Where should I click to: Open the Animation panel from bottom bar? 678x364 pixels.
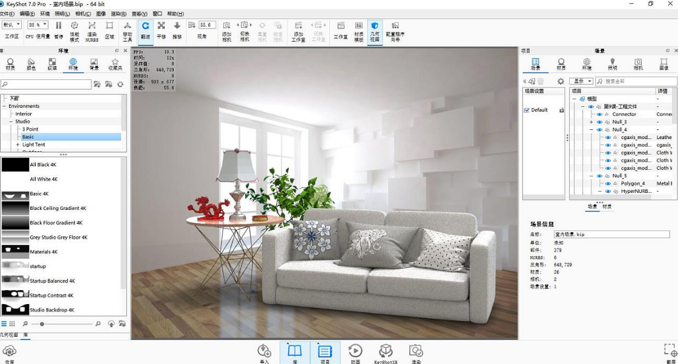pyautogui.click(x=355, y=353)
